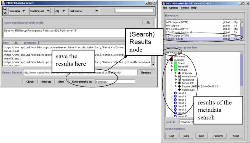This screenshot has height=143, width=250.
Task: Open the (X) dropdown
Action: pos(60,11)
